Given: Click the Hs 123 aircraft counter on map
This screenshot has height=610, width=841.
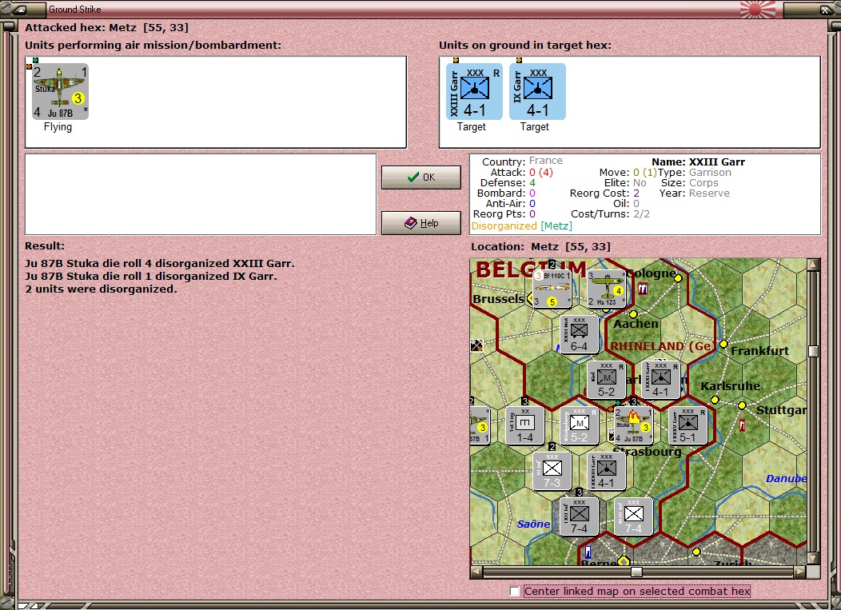Looking at the screenshot, I should click(x=606, y=289).
